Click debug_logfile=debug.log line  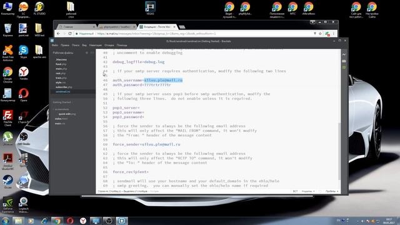point(139,62)
